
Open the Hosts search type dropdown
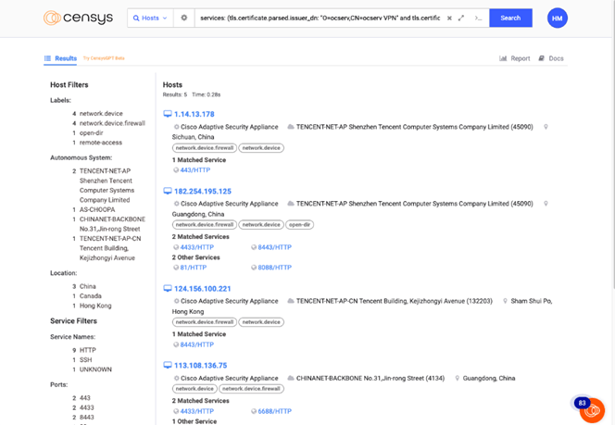coord(150,18)
